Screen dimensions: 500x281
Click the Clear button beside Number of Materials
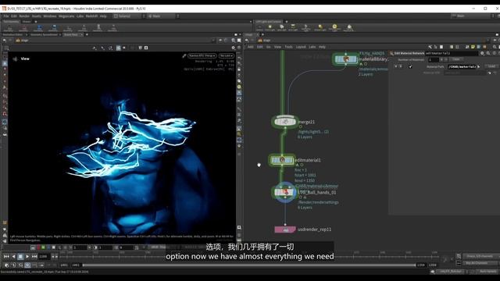pos(456,59)
